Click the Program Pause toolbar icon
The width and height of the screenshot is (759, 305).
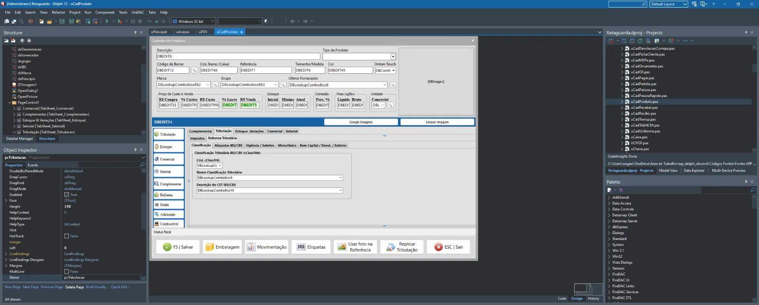tap(133, 21)
